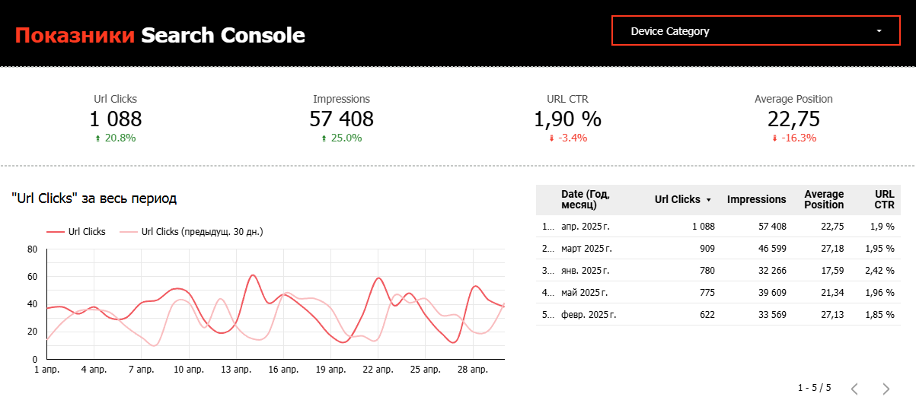This screenshot has width=916, height=416.
Task: Go to next table page arrow
Action: [886, 389]
